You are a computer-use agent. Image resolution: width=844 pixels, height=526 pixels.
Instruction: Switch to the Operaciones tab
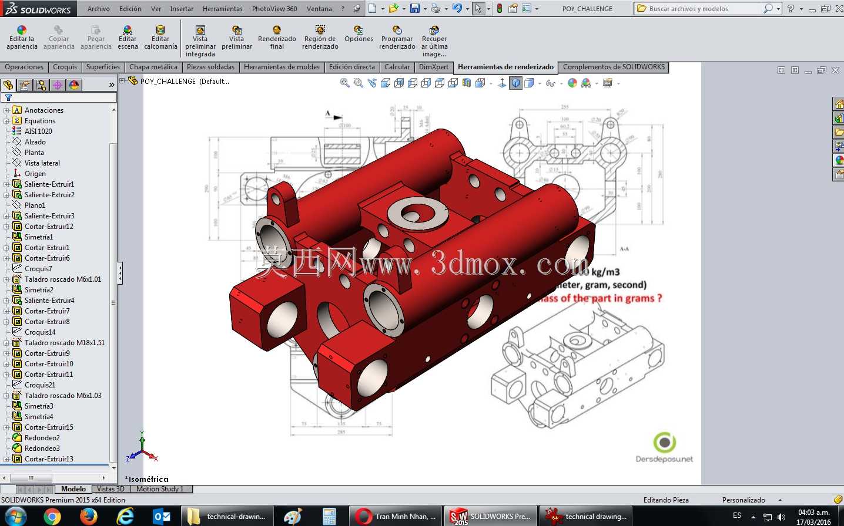pos(24,67)
